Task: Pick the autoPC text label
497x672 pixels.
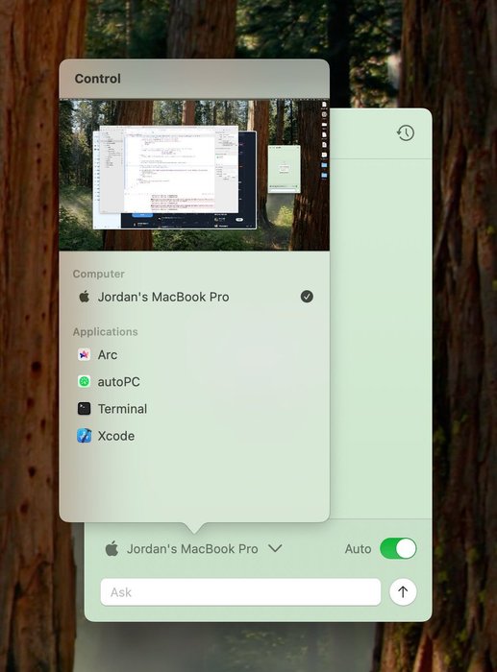Action: (x=119, y=382)
